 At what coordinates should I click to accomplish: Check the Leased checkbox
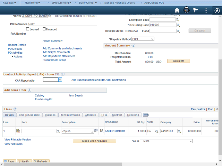pyautogui.click(x=28, y=29)
